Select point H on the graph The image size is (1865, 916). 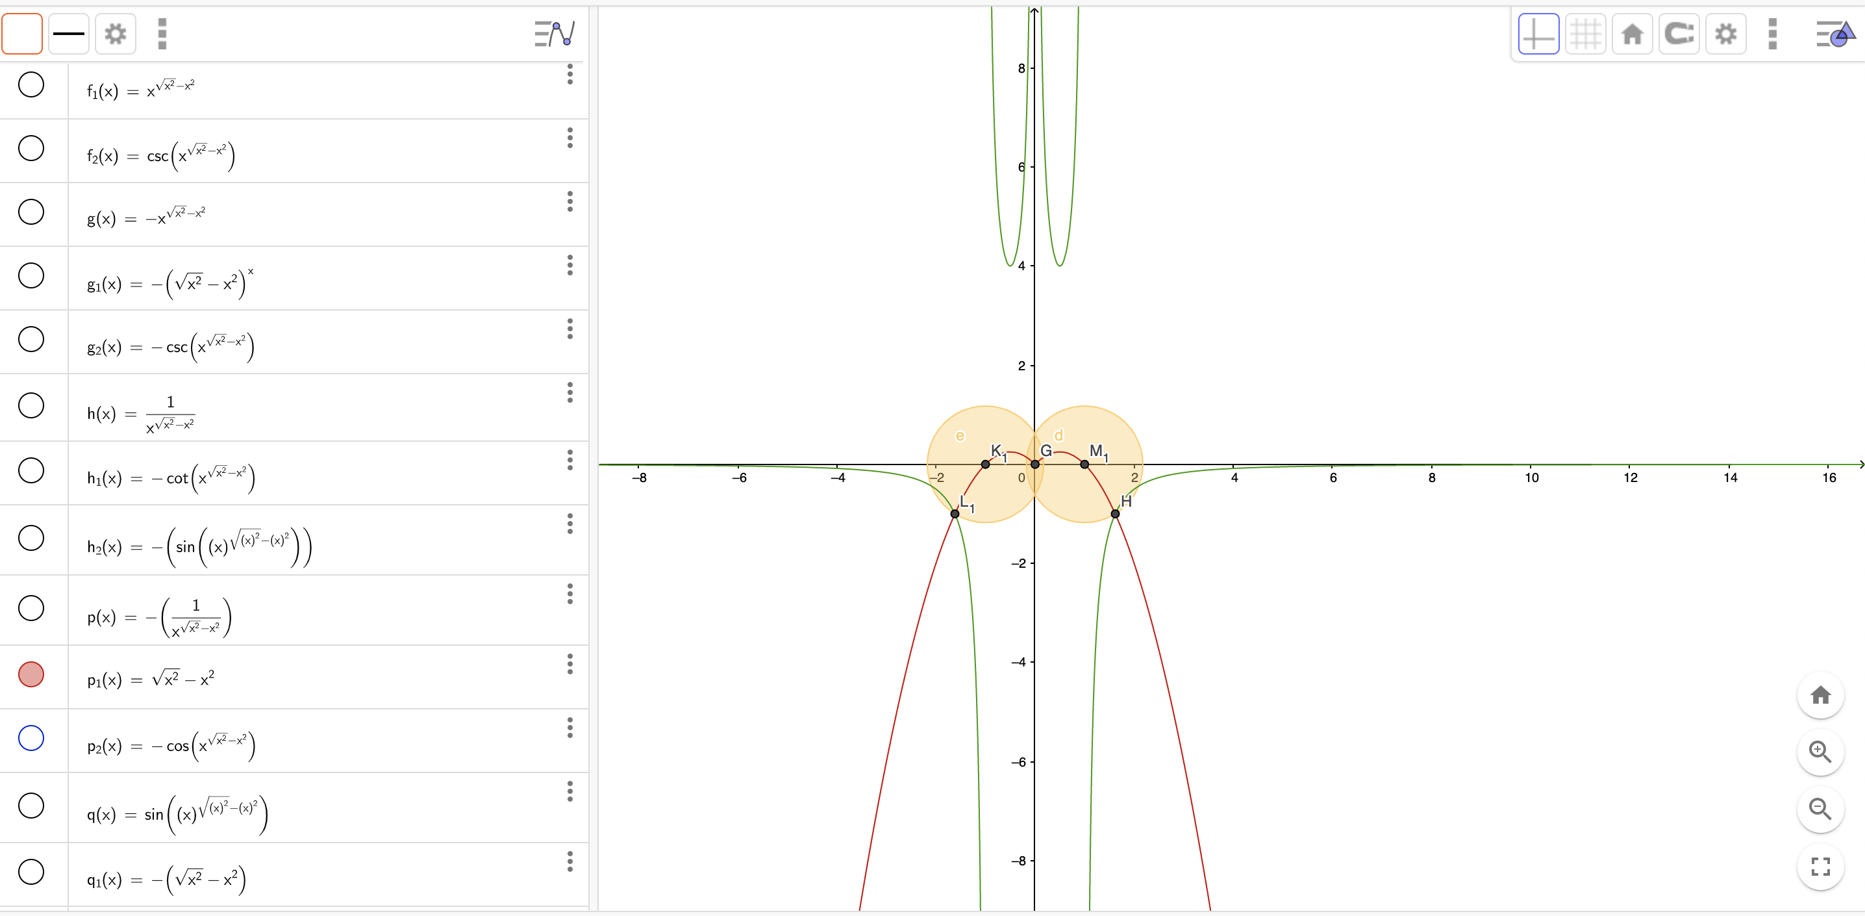[x=1116, y=513]
